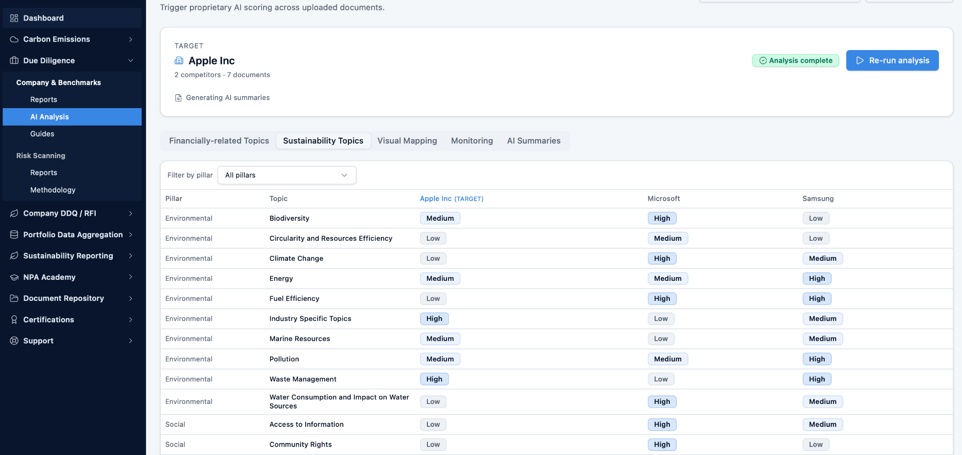Viewport: 962px width, 455px height.
Task: Click Samsung's High badge for Energy
Action: click(817, 278)
